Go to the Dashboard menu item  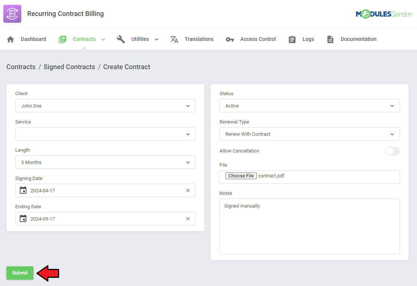pyautogui.click(x=33, y=39)
